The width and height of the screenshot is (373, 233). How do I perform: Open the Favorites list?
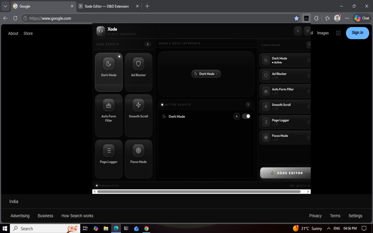click(327, 18)
